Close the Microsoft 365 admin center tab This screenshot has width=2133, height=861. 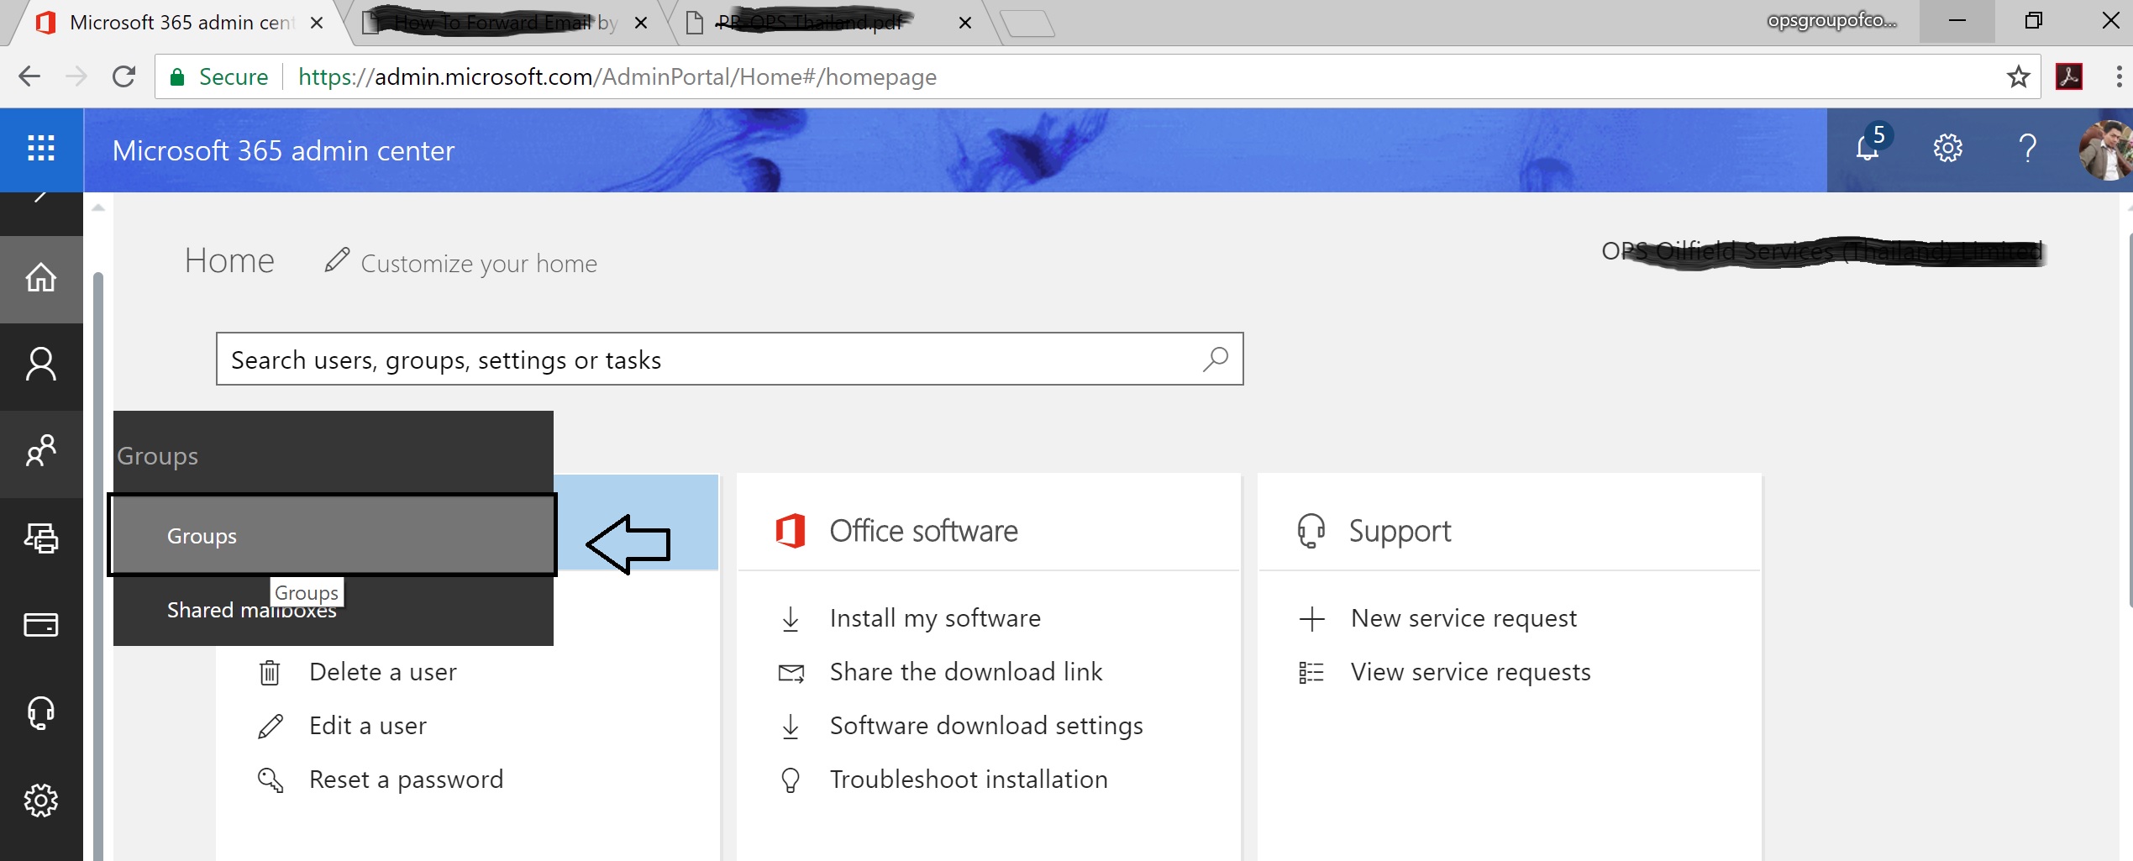(x=317, y=23)
